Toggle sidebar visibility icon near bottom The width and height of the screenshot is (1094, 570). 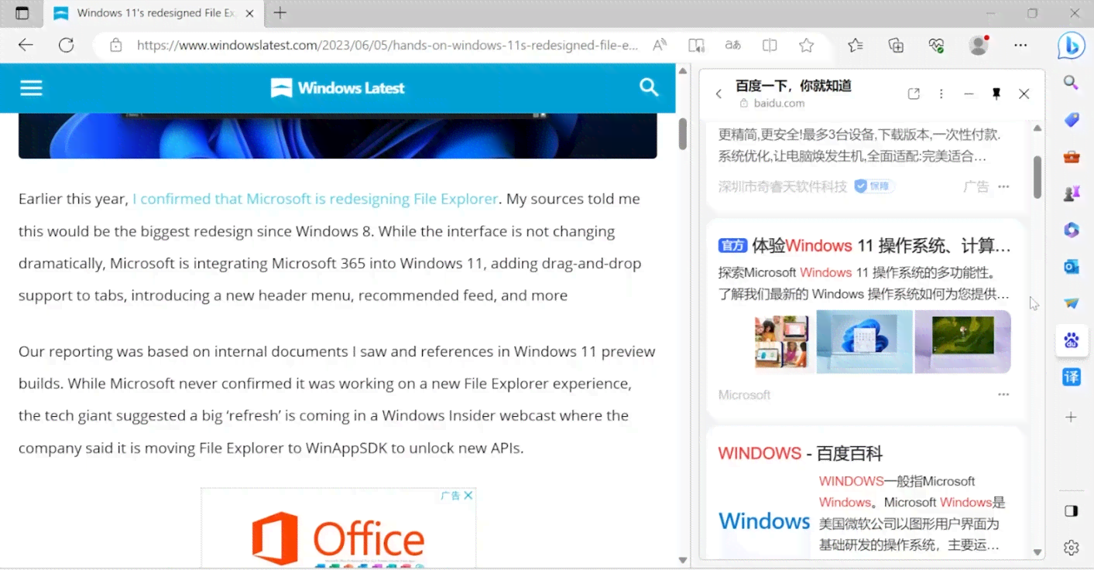(x=1072, y=511)
